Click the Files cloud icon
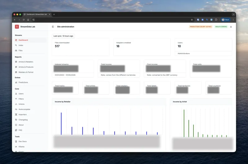248x164 pixels. (x=16, y=50)
